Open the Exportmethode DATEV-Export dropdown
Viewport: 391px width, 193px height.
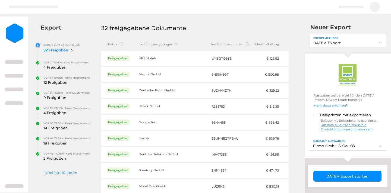[348, 41]
